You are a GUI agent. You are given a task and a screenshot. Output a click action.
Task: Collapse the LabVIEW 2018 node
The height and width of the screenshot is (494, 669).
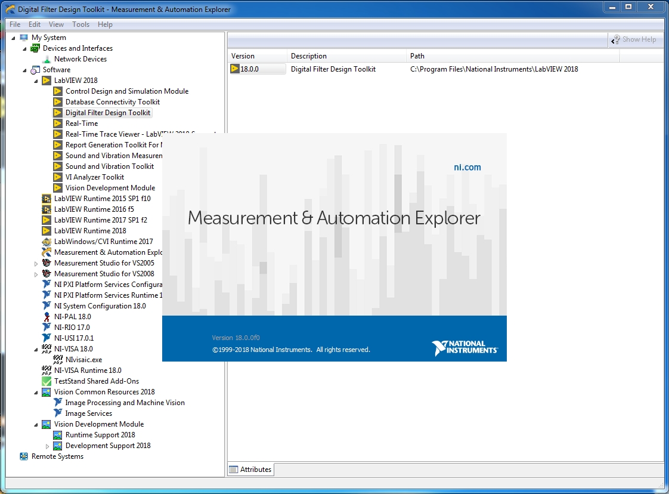(36, 81)
